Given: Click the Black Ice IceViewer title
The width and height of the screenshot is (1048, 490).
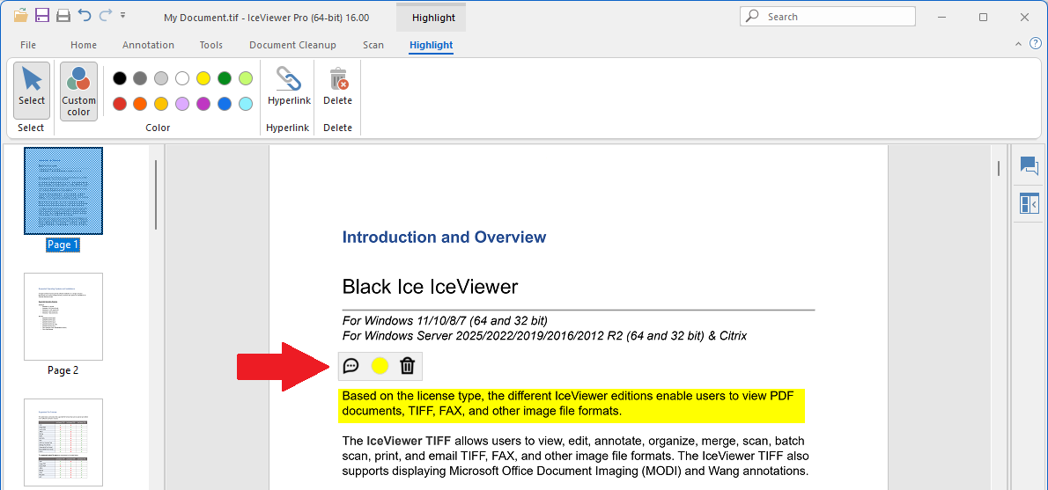Looking at the screenshot, I should (x=430, y=287).
